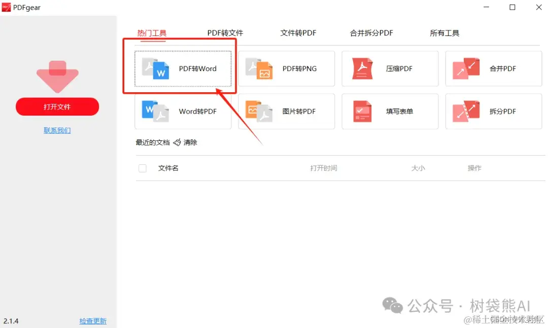Screen dimensions: 548x328
Task: Open the PDF转Word conversion tool
Action: click(x=182, y=68)
